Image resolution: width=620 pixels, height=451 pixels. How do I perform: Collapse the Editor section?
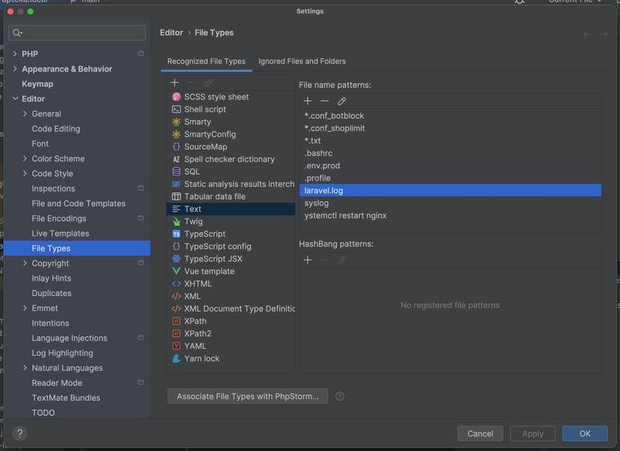point(15,98)
